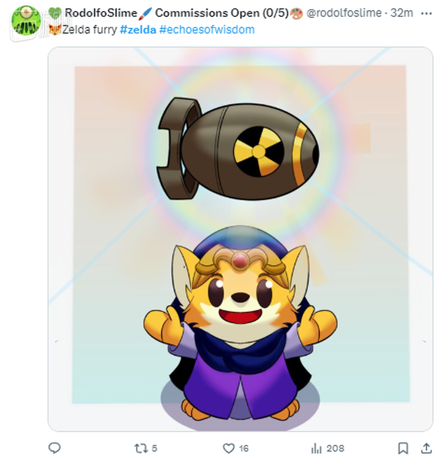Share the post using the upload arrow

click(x=427, y=448)
